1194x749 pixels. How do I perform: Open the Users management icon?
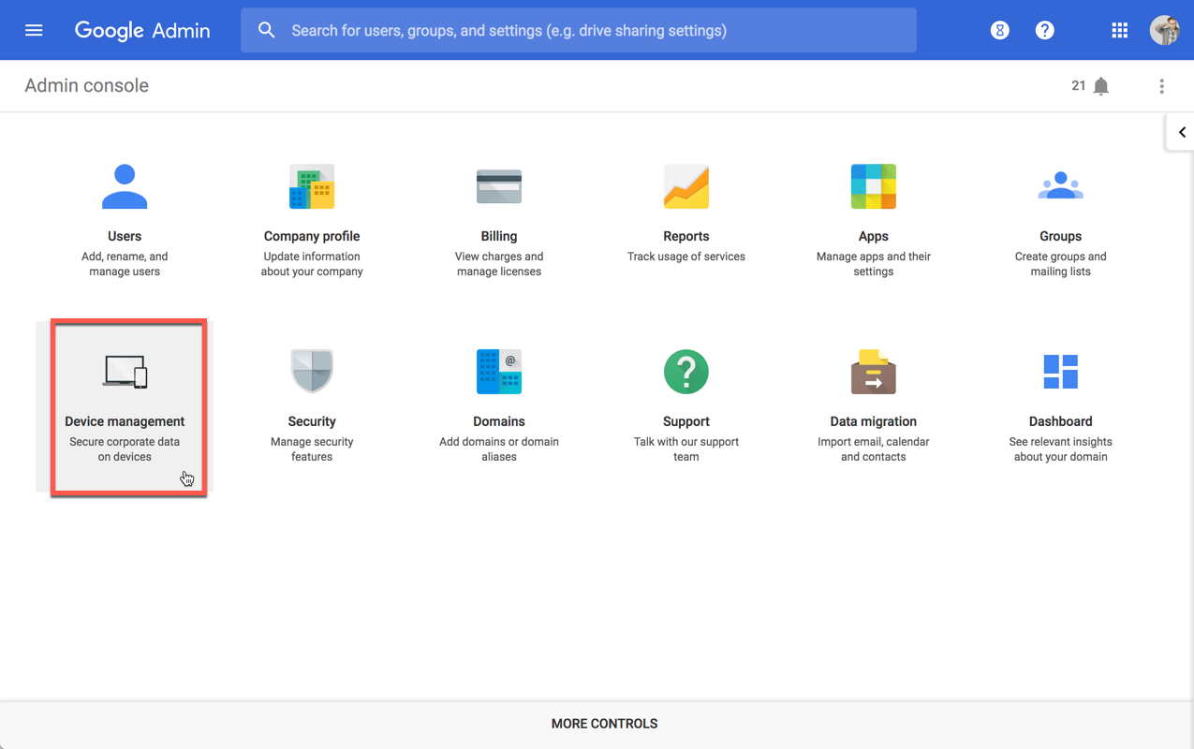125,187
